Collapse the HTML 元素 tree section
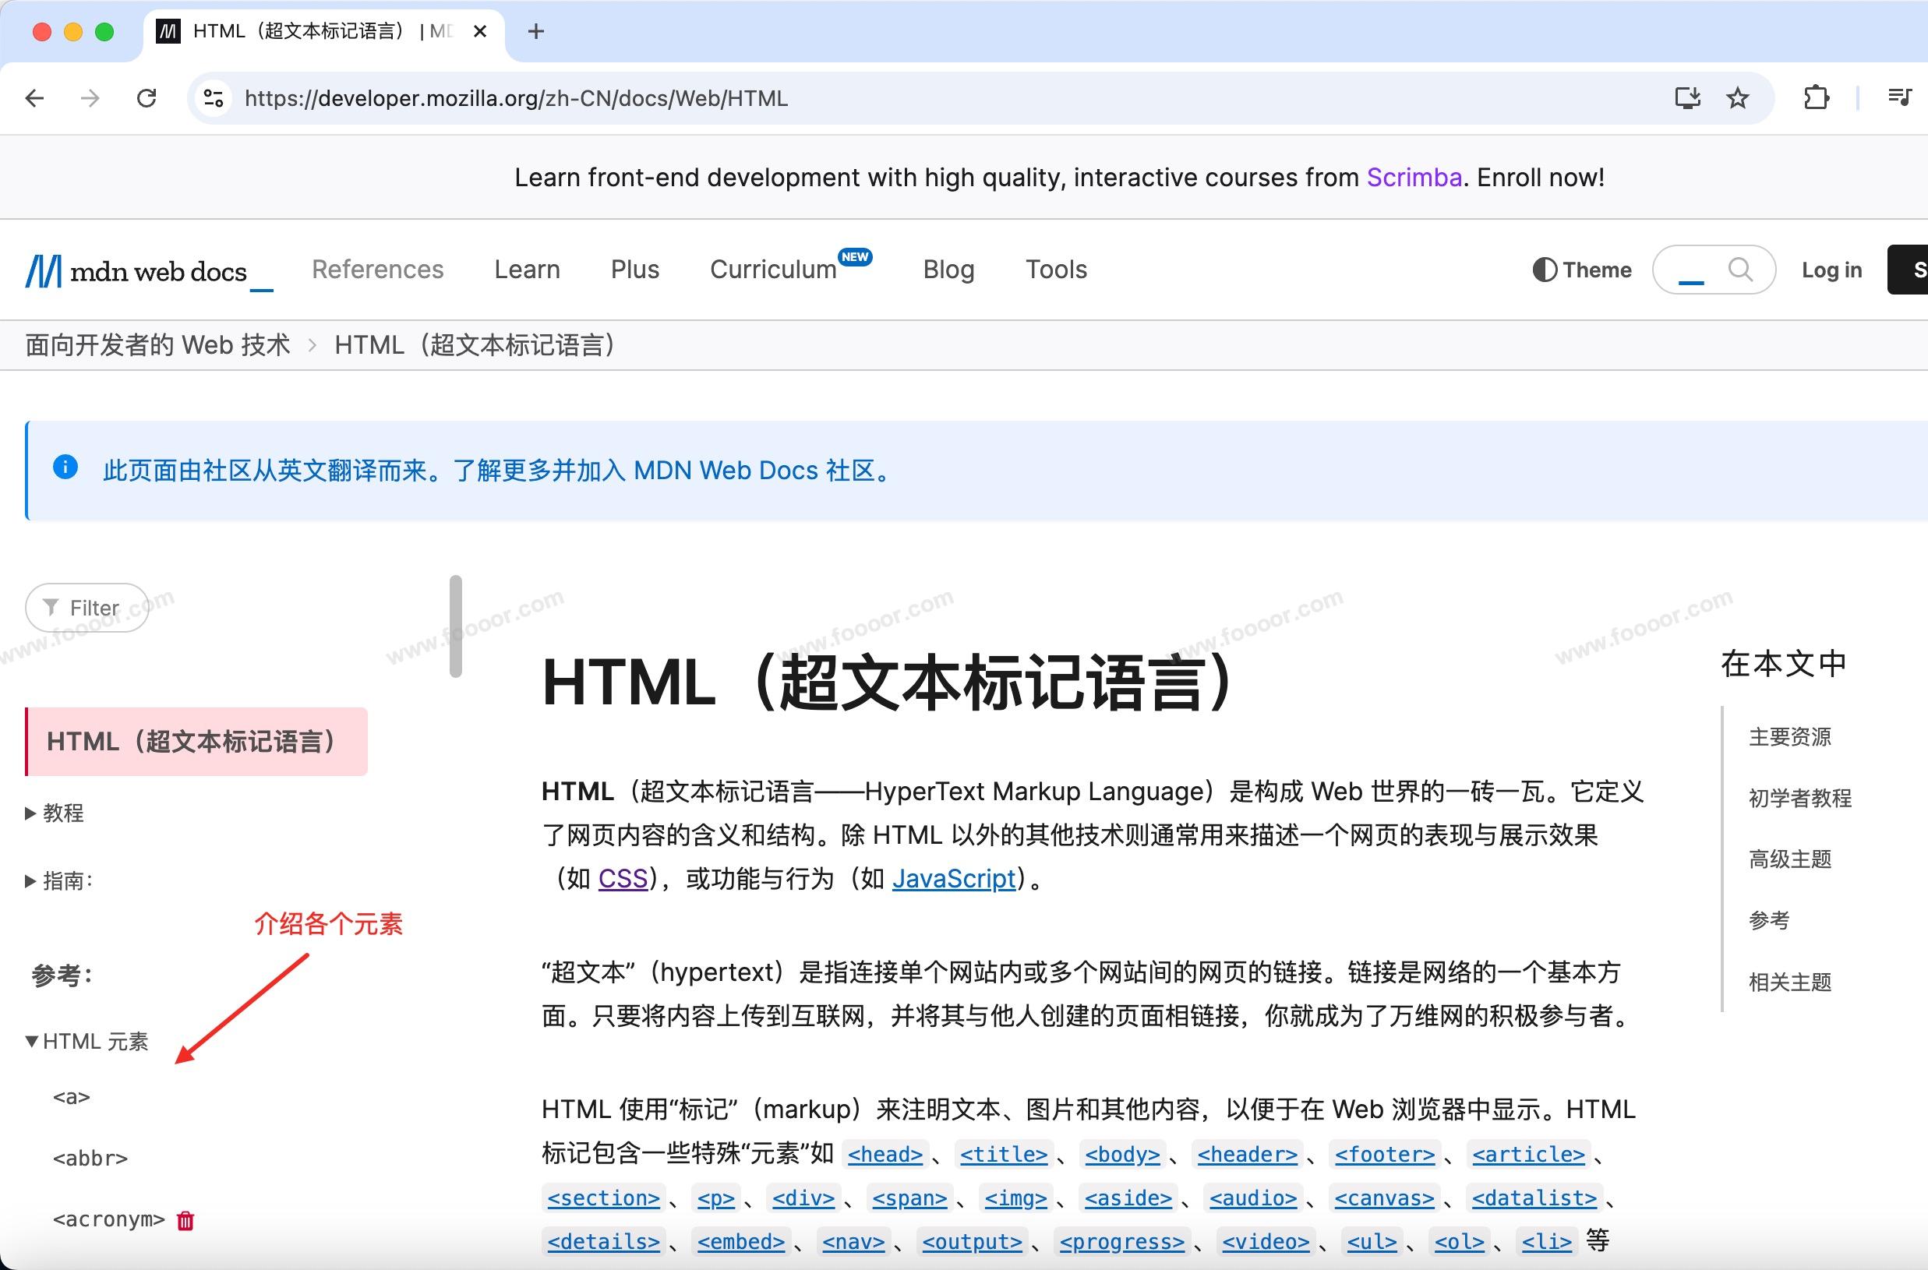The image size is (1928, 1270). click(87, 1042)
